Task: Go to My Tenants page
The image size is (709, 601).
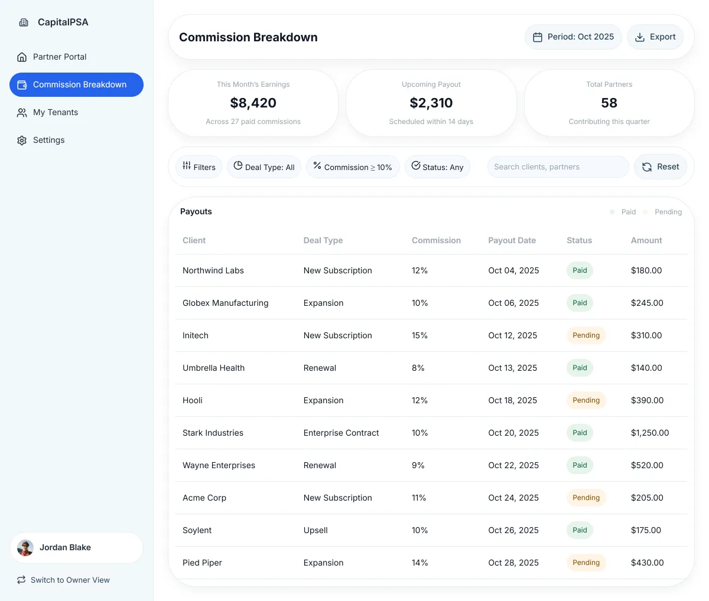Action: click(x=56, y=112)
